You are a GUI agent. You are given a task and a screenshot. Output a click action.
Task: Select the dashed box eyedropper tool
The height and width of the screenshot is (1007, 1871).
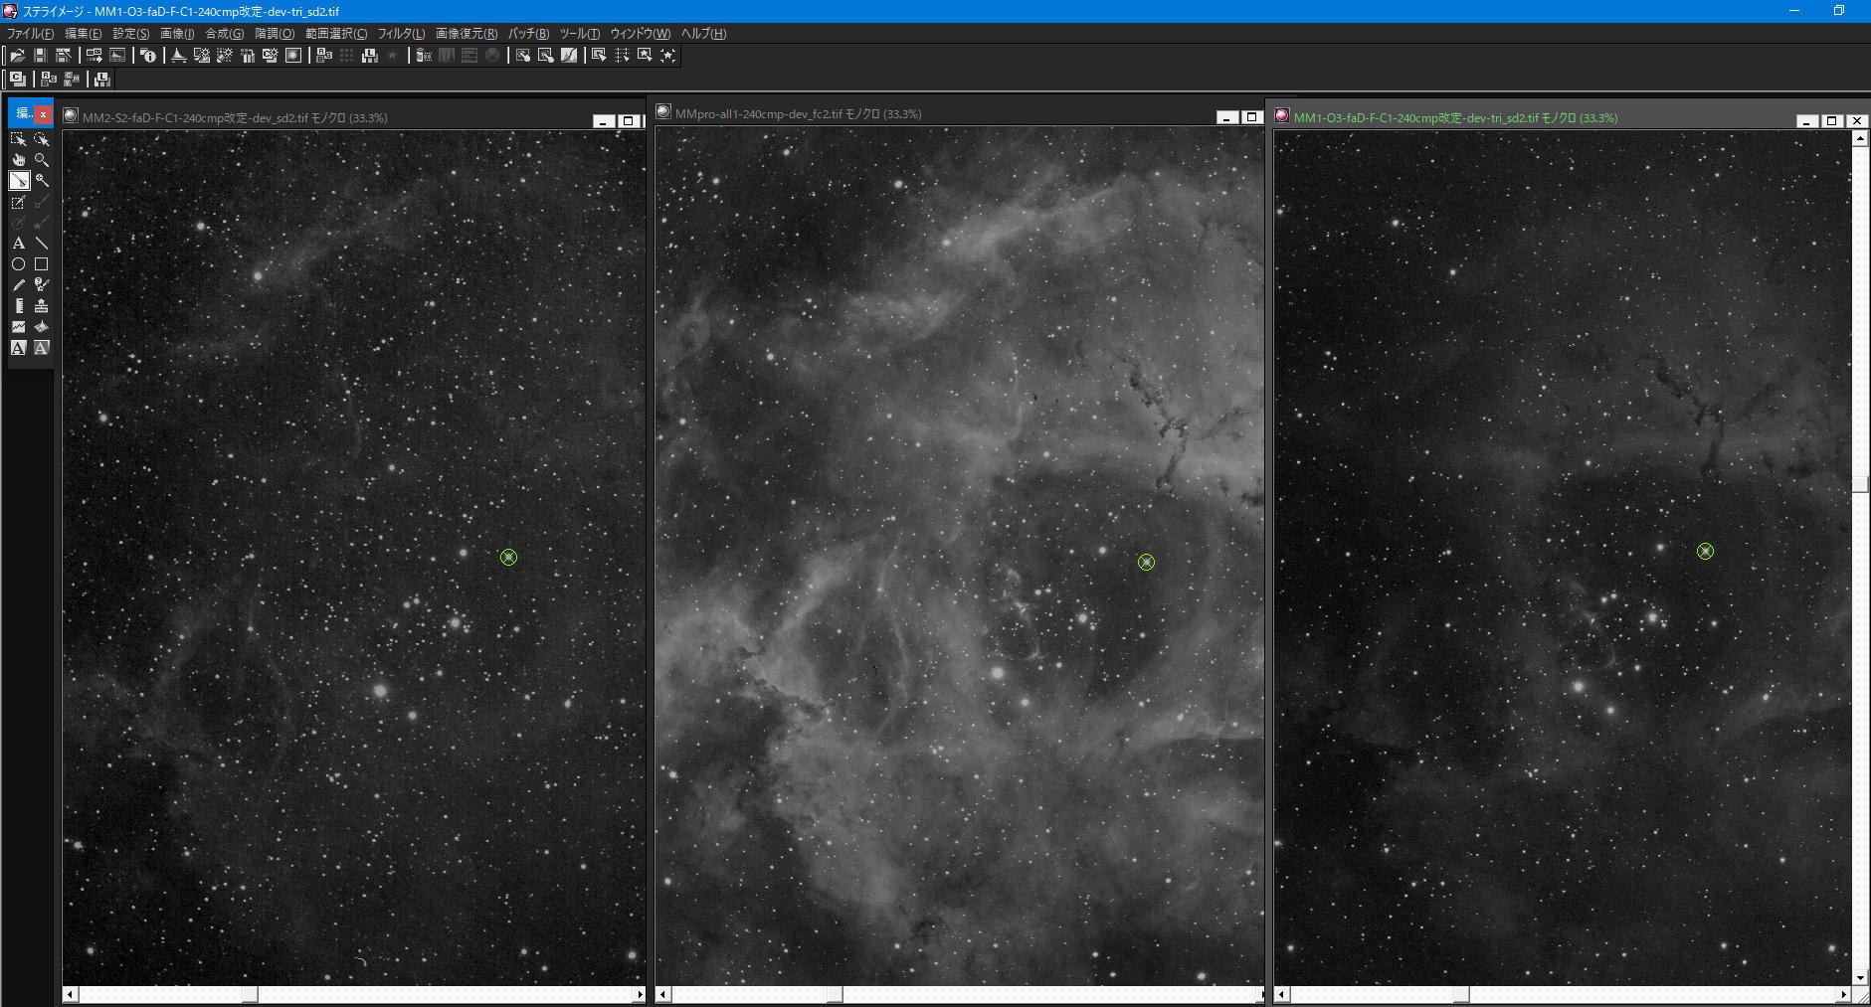[x=19, y=202]
